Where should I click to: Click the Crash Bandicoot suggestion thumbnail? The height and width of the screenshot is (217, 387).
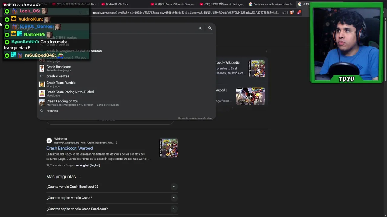42,68
